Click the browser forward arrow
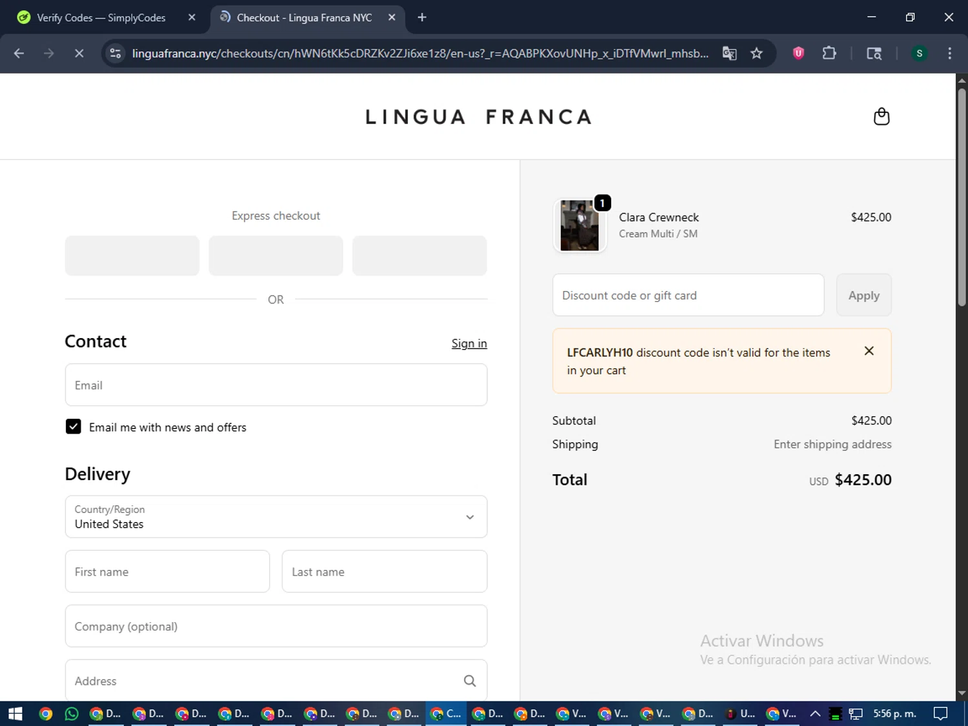The width and height of the screenshot is (968, 726). tap(49, 54)
